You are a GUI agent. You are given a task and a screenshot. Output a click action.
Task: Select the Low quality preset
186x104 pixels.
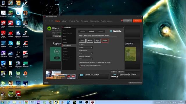tap(82, 41)
